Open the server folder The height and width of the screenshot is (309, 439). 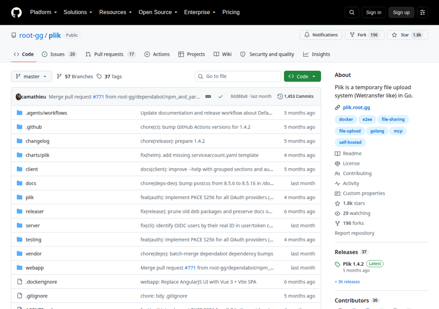coord(33,225)
